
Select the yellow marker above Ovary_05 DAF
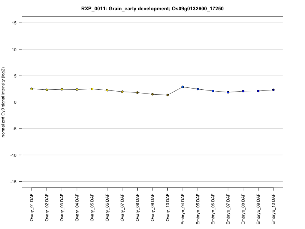tap(92, 89)
